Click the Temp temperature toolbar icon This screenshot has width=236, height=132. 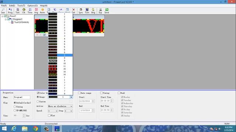pyautogui.click(x=55, y=11)
